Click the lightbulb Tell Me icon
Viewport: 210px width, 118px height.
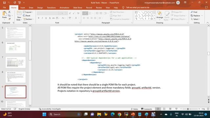pyautogui.click(x=123, y=8)
